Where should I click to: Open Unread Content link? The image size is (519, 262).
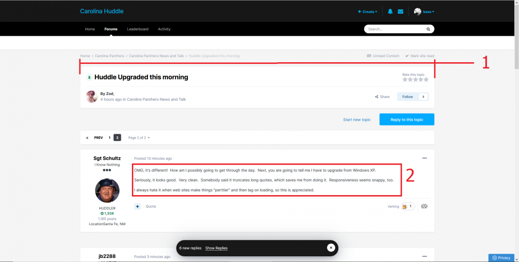[383, 56]
